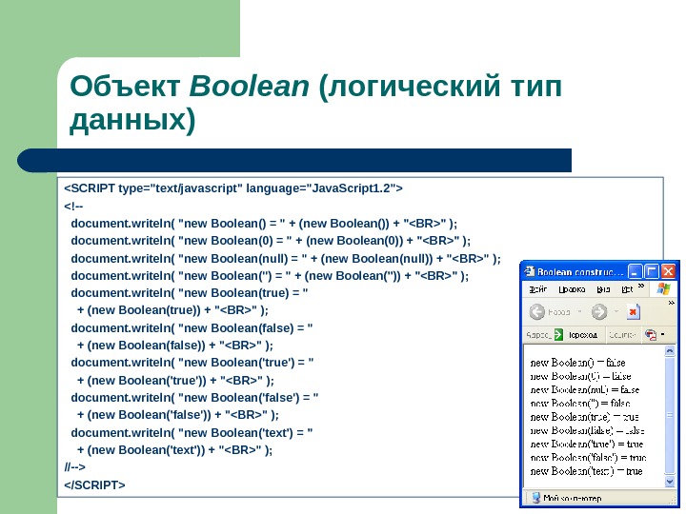Click the Адрес address bar label

(538, 335)
